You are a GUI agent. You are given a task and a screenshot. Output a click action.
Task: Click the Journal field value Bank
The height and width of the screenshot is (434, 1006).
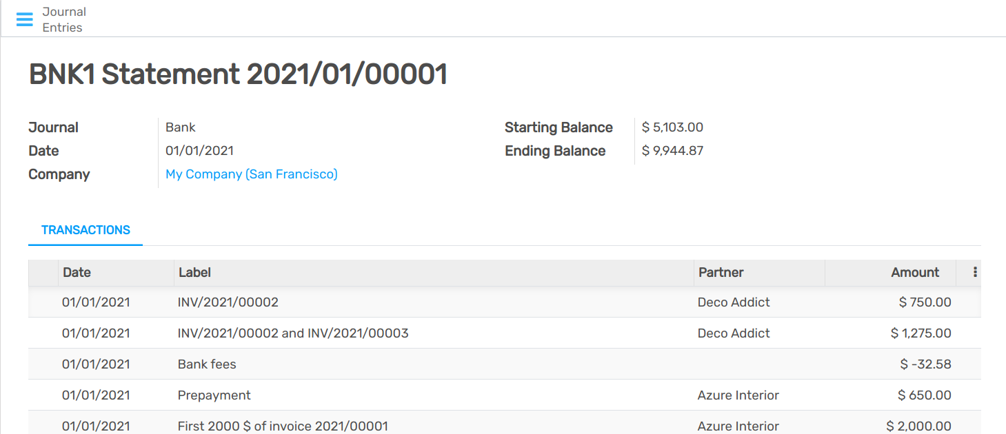[x=181, y=127]
